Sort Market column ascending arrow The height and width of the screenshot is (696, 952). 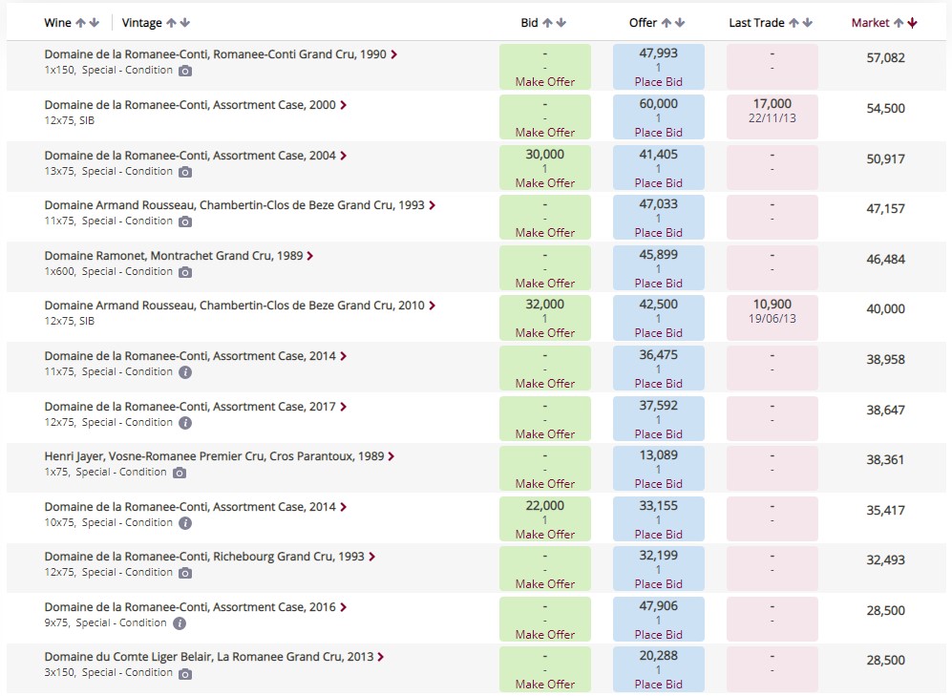898,23
